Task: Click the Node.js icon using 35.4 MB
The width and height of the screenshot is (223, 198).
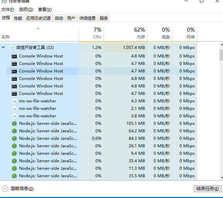Action: pyautogui.click(x=14, y=161)
